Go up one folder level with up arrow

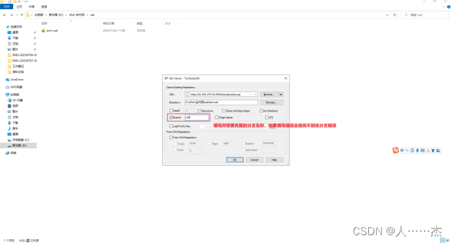pyautogui.click(x=22, y=15)
